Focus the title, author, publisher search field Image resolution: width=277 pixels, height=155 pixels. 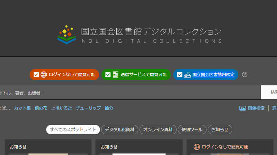tap(131, 92)
